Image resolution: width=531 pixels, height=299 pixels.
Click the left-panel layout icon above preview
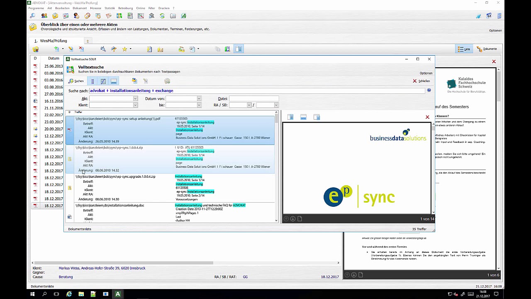coord(290,117)
